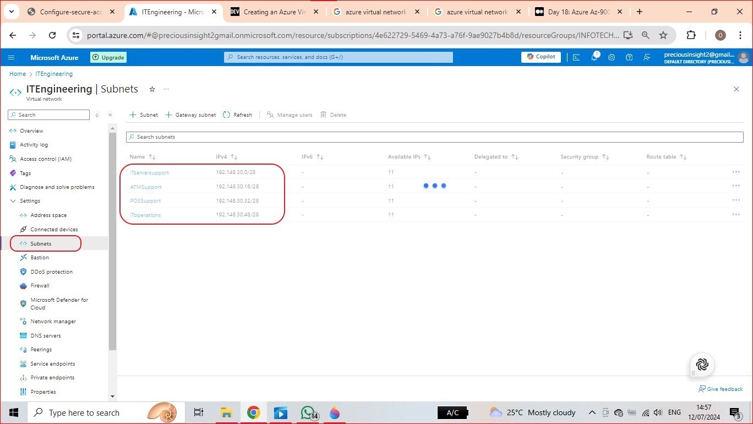
Task: Sort subnets by IPv4 column
Action: 227,157
